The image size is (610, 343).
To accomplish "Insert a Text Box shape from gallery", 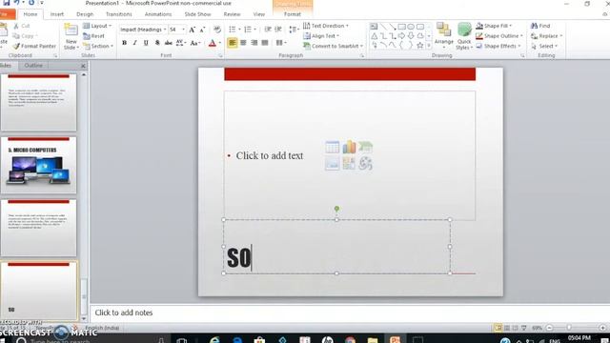I will click(374, 27).
